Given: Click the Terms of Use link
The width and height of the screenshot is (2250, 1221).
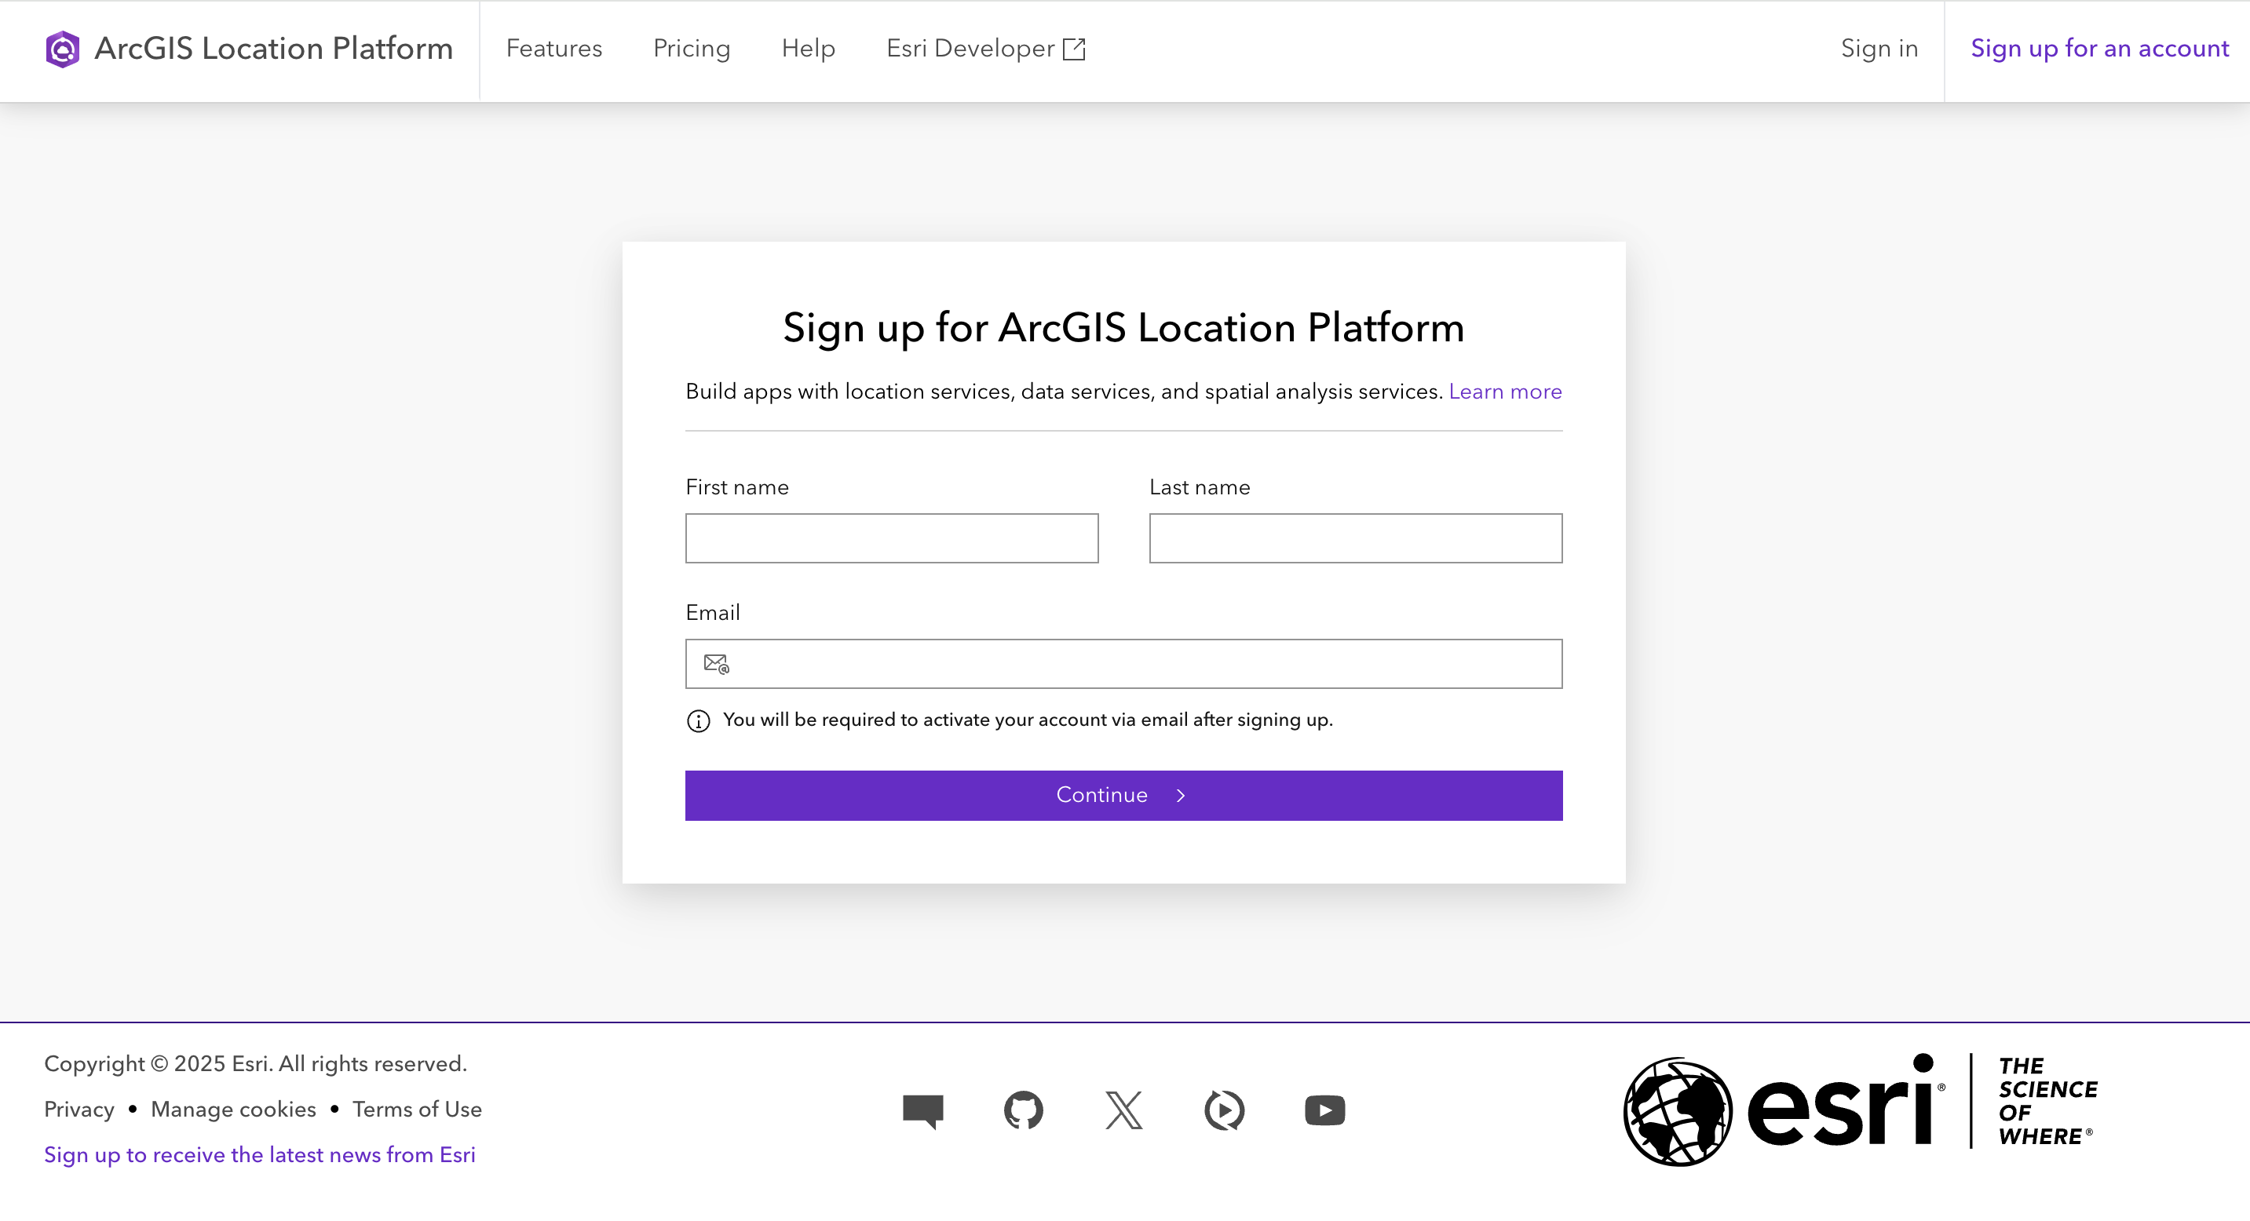Looking at the screenshot, I should coord(417,1110).
